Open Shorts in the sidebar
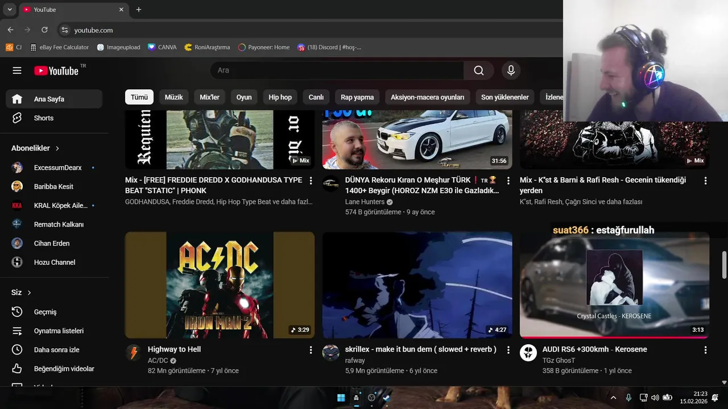 coord(54,118)
